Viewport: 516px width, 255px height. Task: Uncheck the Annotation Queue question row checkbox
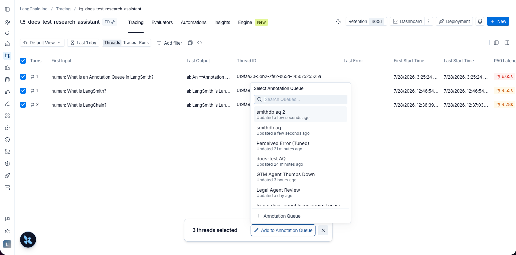23,77
